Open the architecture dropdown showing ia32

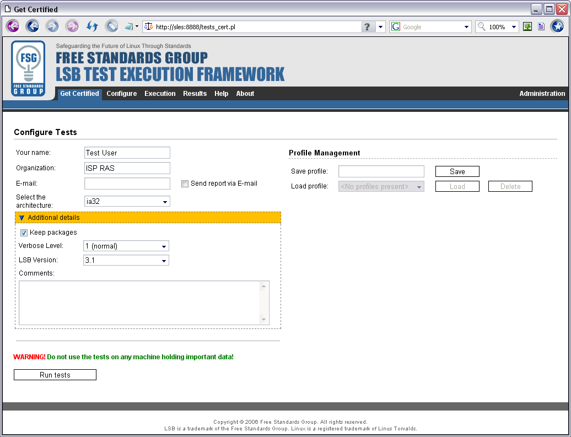[x=127, y=201]
